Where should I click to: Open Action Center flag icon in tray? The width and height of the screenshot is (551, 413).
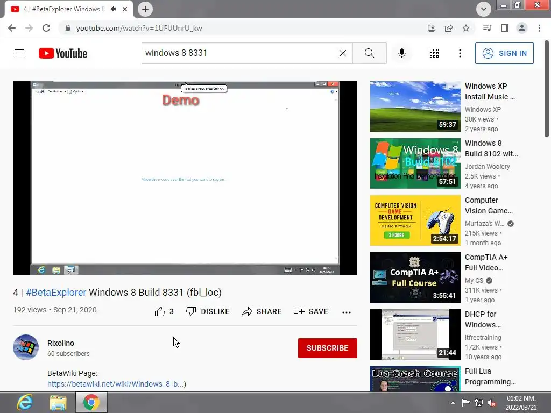(465, 403)
